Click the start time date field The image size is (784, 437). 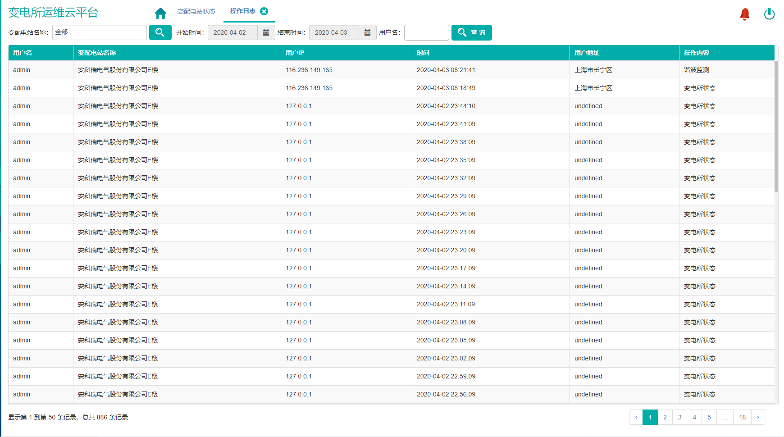(x=232, y=32)
